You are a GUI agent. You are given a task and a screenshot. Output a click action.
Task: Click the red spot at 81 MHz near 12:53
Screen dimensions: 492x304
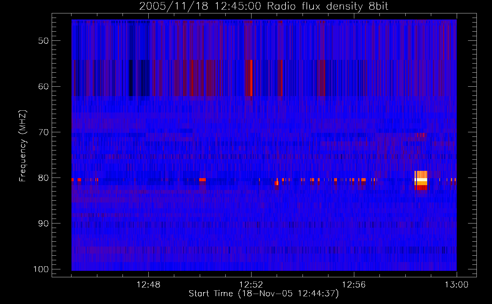pyautogui.click(x=277, y=183)
